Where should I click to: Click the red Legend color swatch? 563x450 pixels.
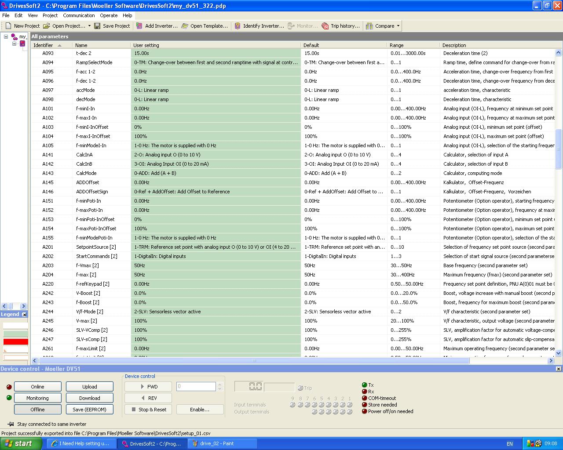[15, 341]
